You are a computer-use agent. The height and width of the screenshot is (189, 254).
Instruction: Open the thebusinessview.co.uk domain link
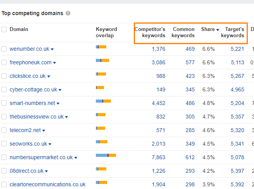point(37,117)
